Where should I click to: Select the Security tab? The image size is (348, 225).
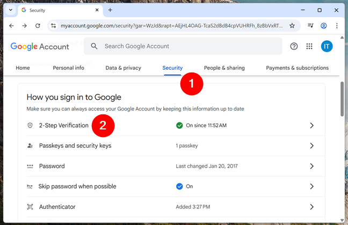click(x=172, y=68)
